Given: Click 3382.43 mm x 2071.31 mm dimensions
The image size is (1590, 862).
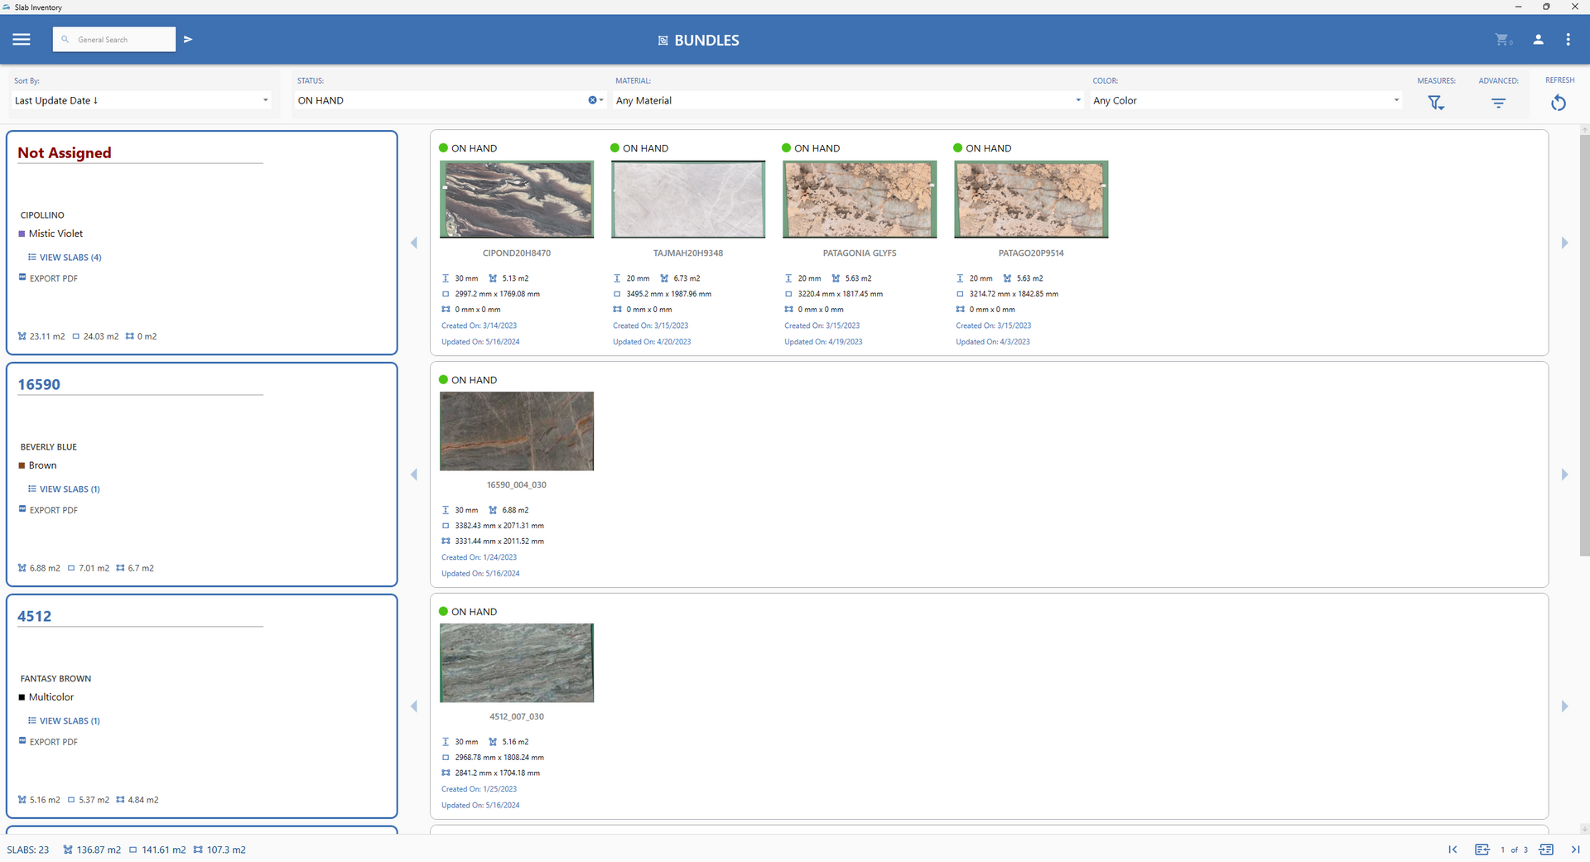Looking at the screenshot, I should click(499, 526).
